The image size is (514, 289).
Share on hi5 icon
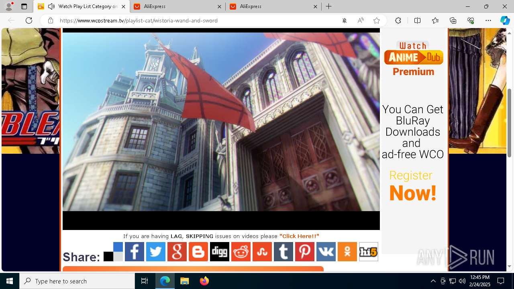click(369, 252)
